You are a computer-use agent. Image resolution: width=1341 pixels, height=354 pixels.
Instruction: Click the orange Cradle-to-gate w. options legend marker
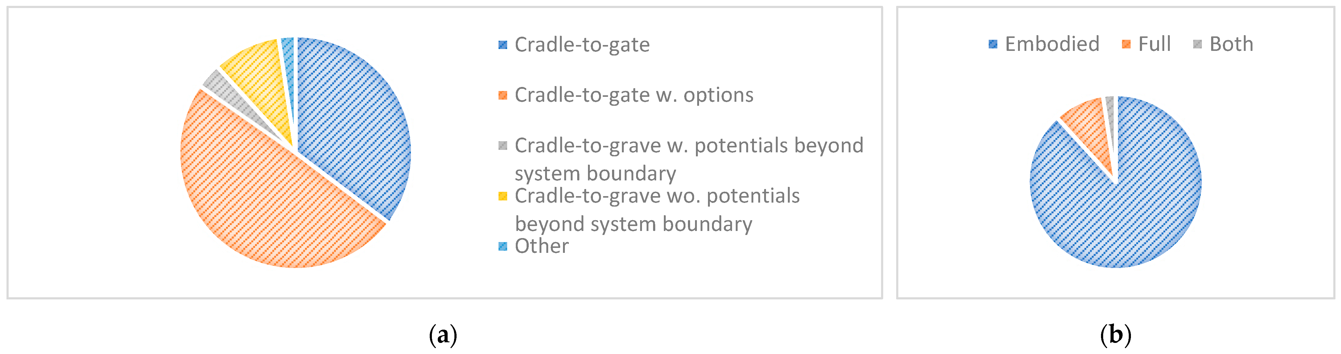(x=502, y=95)
